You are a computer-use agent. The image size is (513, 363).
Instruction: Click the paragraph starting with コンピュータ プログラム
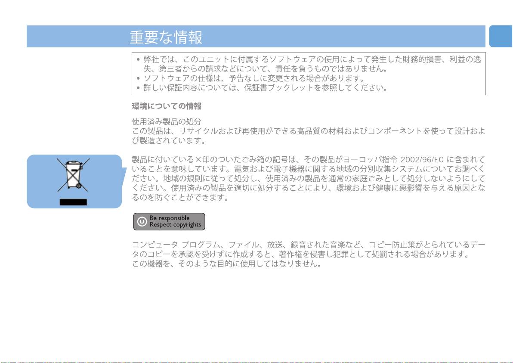click(x=308, y=250)
